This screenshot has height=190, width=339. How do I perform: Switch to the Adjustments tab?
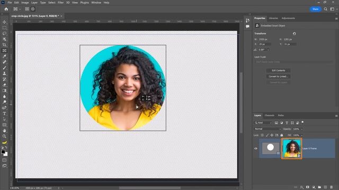(x=288, y=18)
